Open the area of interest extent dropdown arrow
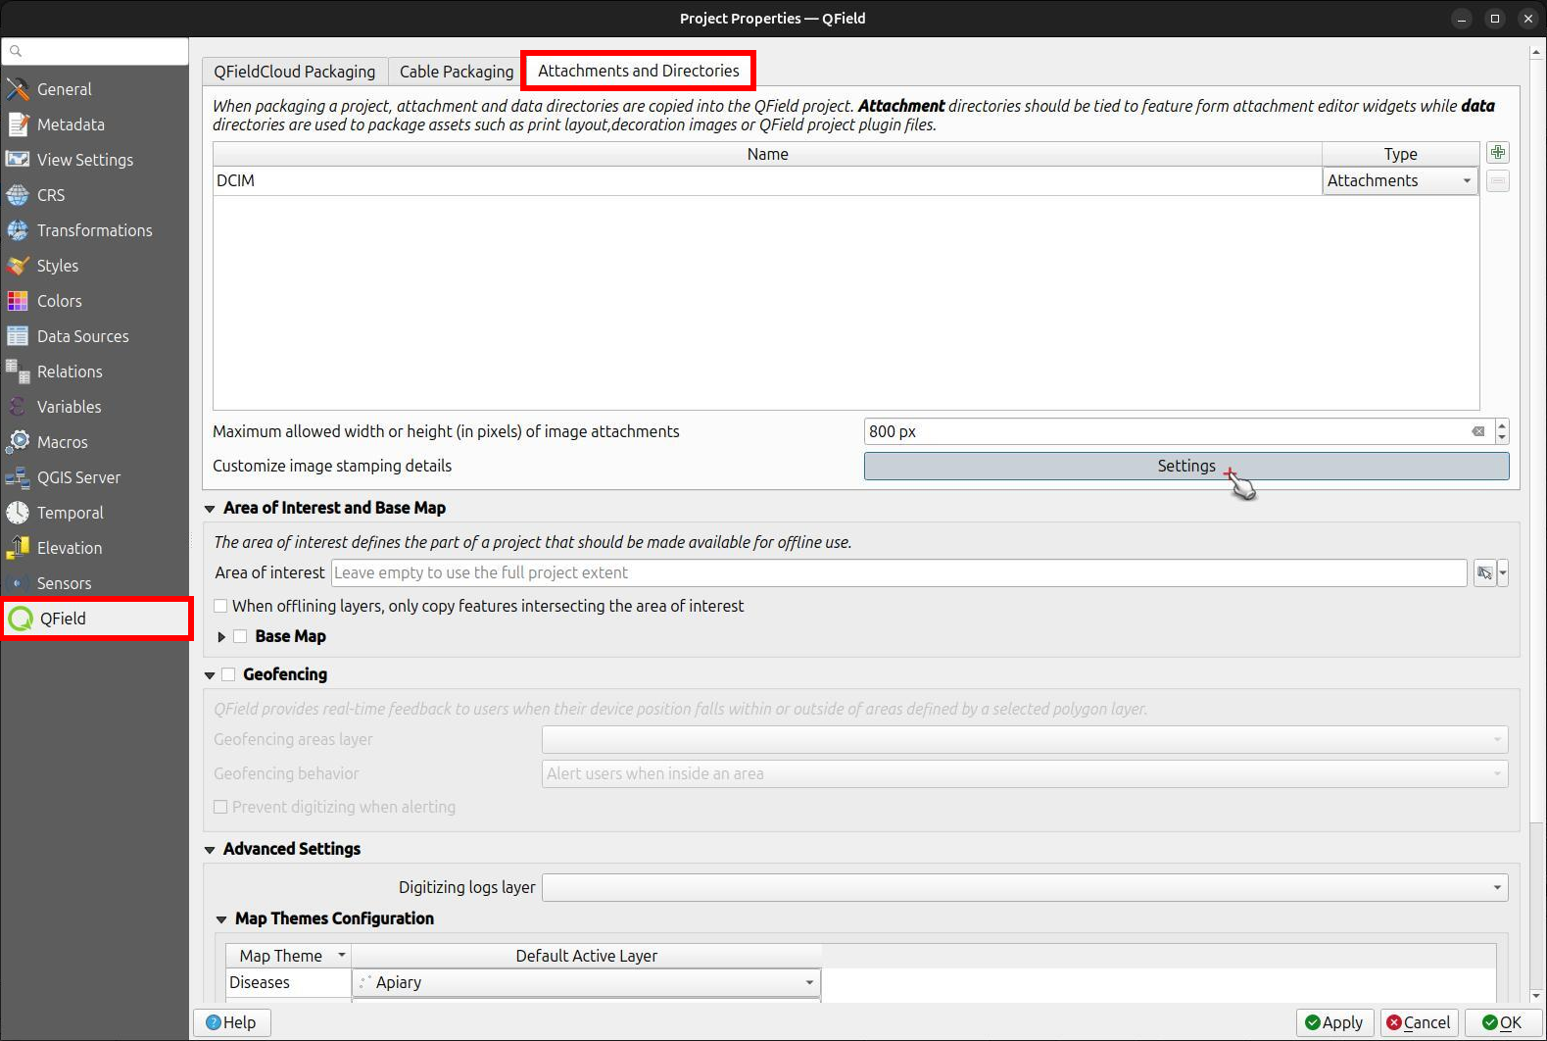Viewport: 1547px width, 1041px height. point(1503,573)
